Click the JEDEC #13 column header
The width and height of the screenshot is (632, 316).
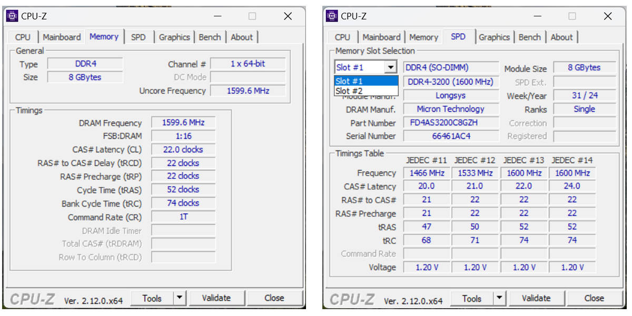[x=524, y=160]
